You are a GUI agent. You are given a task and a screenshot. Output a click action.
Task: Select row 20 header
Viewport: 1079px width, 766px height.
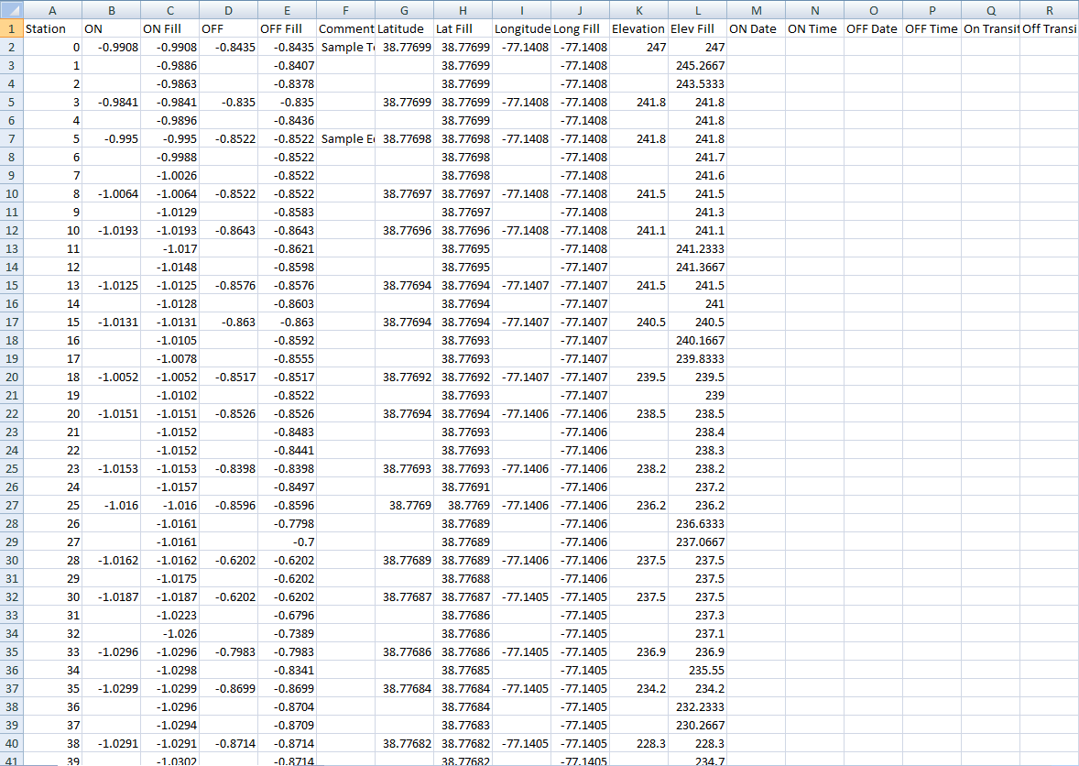coord(11,377)
